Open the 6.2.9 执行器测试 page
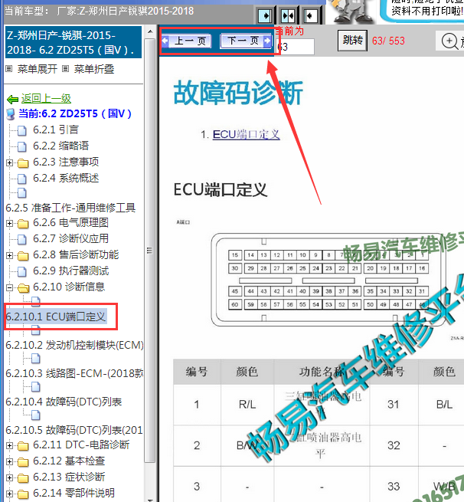The image size is (464, 502). point(71,271)
